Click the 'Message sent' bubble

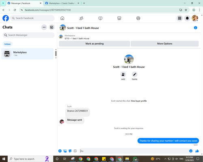pyautogui.click(x=75, y=120)
